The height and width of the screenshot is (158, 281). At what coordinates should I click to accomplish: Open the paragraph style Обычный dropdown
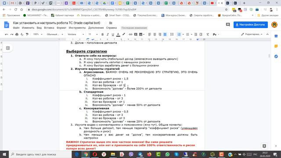(x=55, y=34)
